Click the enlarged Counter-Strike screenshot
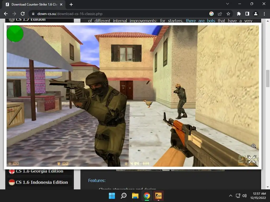 [x=133, y=96]
